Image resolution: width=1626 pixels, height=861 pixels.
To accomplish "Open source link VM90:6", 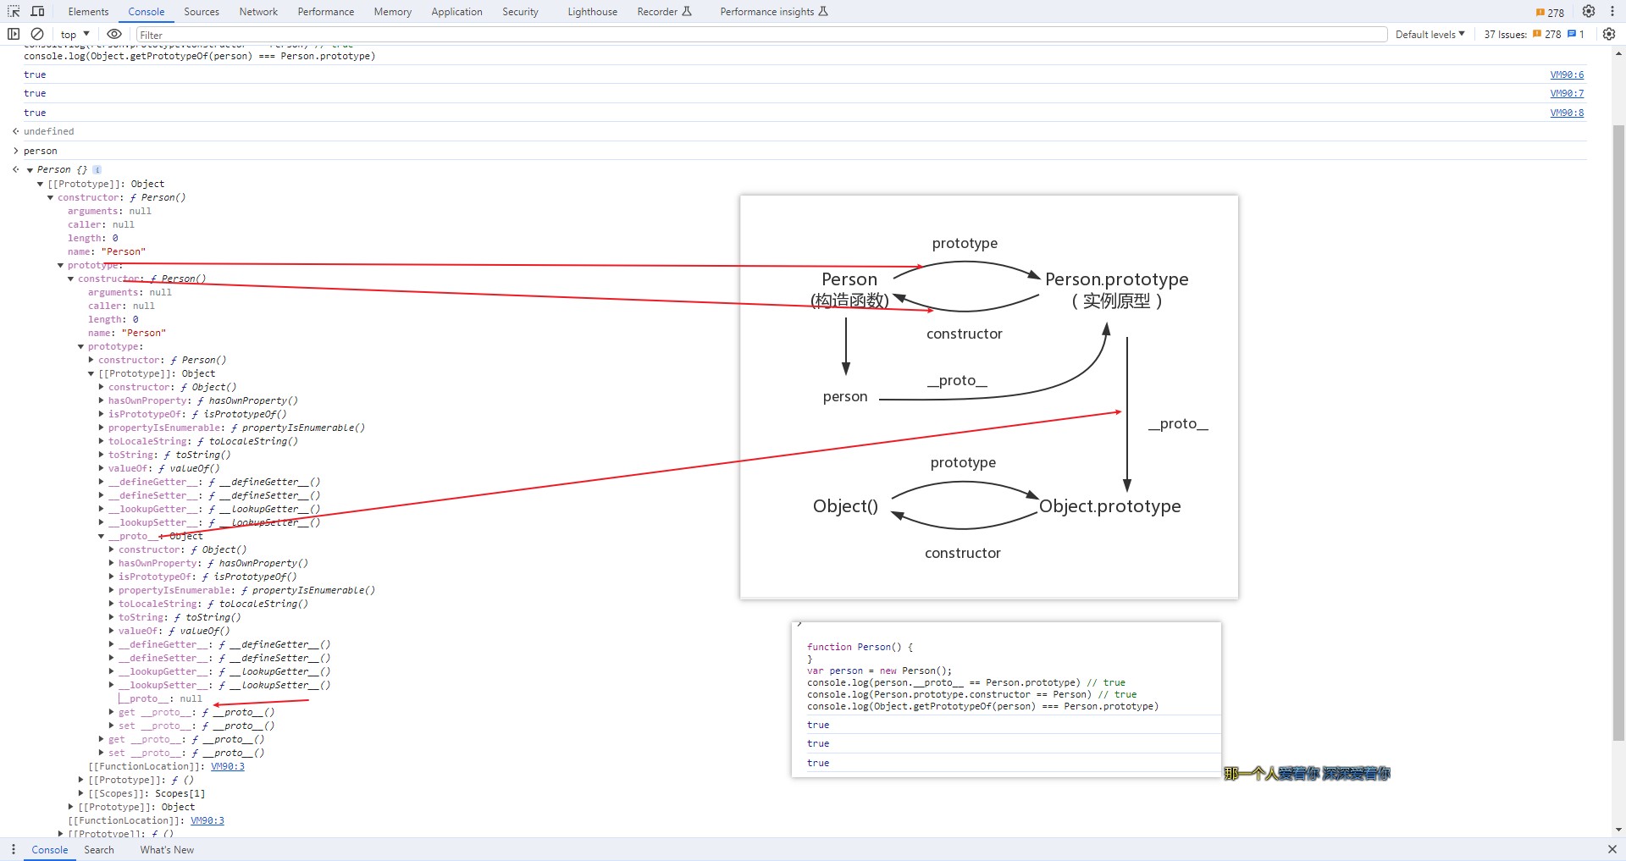I will 1567,75.
